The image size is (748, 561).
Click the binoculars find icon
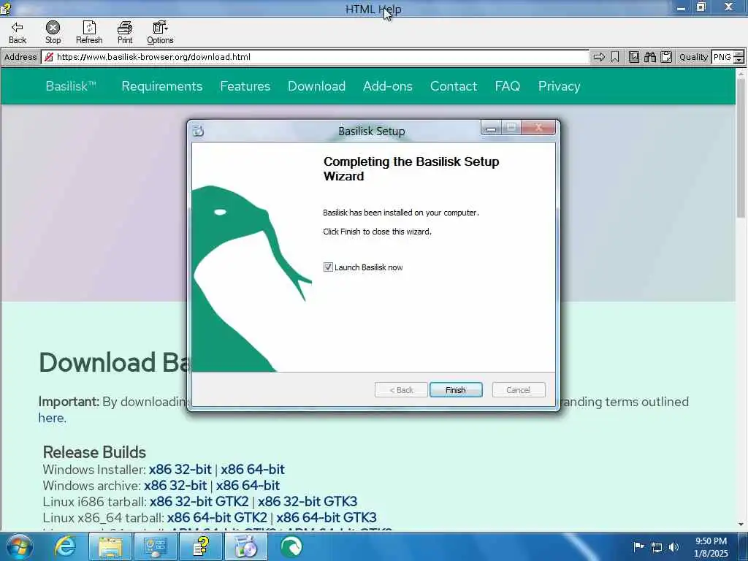650,57
